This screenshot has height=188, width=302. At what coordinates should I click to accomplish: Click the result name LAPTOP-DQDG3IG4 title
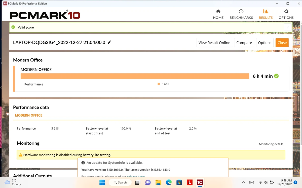point(59,42)
